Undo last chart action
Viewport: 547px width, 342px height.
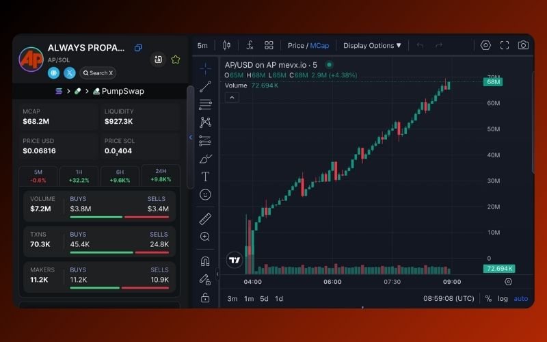pyautogui.click(x=421, y=45)
